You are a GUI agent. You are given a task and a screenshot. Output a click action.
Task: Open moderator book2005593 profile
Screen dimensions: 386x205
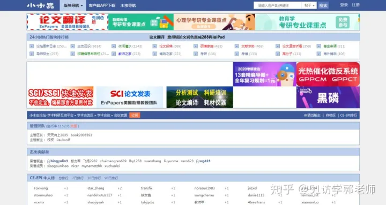point(81,135)
